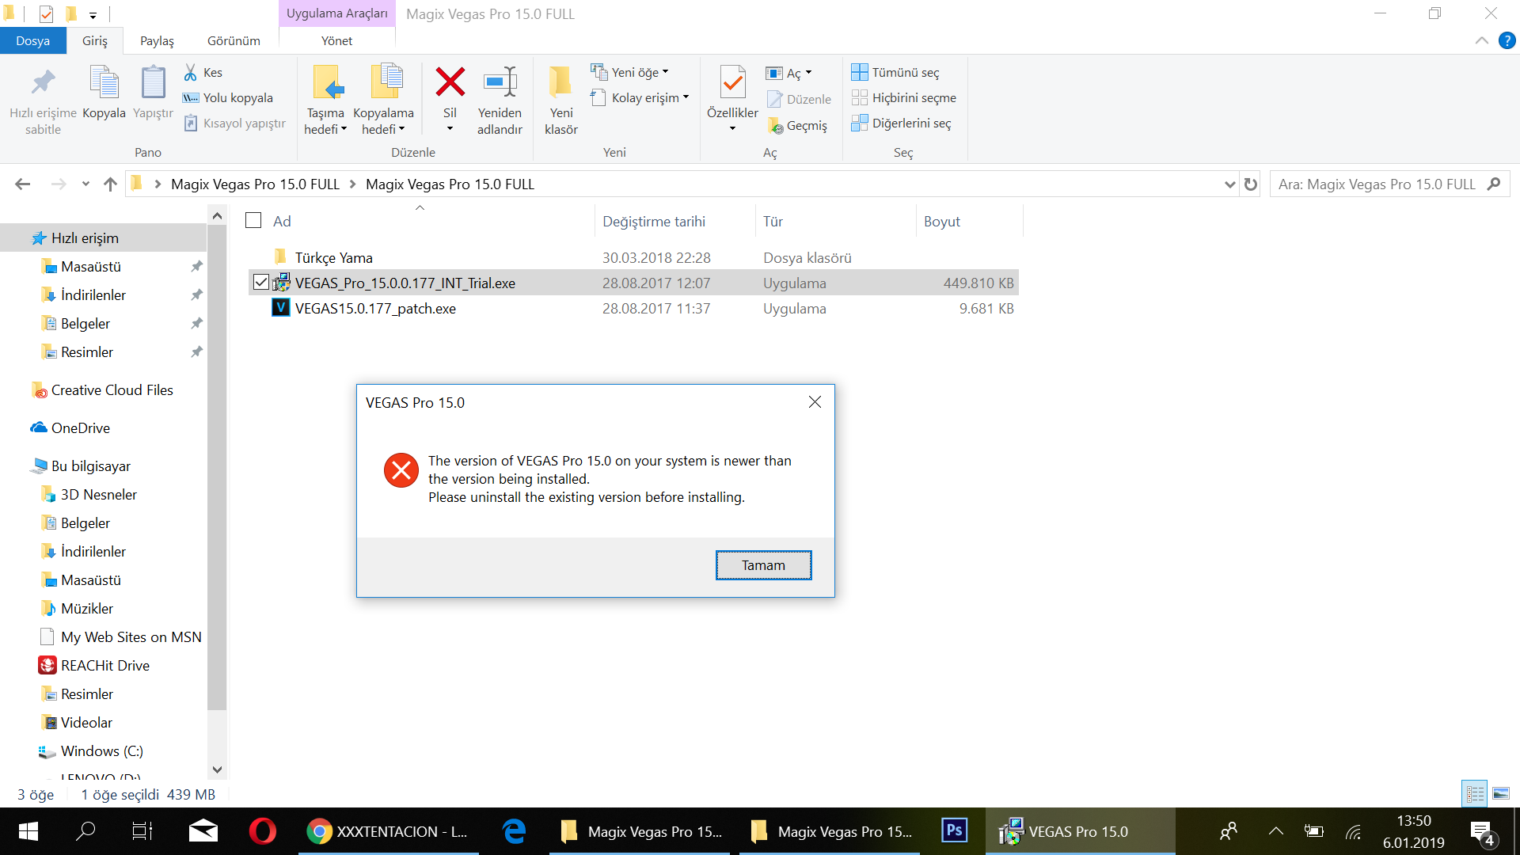Go back with the left arrow
This screenshot has width=1520, height=855.
23,184
